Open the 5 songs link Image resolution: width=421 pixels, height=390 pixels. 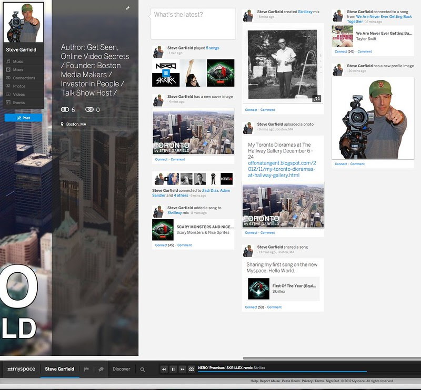click(213, 48)
